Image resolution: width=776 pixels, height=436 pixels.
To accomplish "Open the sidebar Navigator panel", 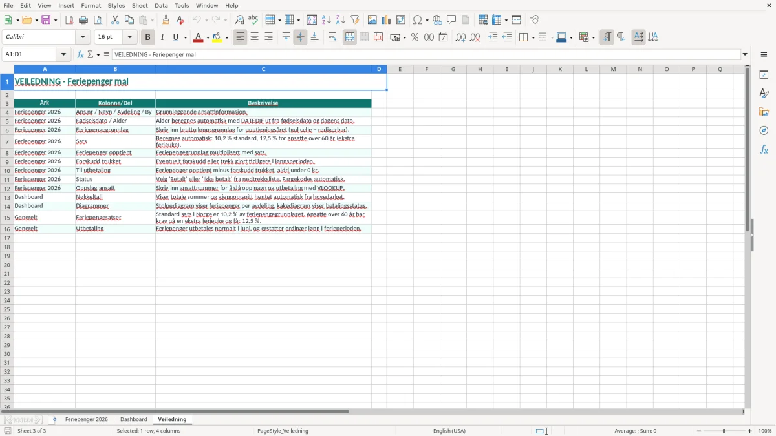I will (764, 130).
